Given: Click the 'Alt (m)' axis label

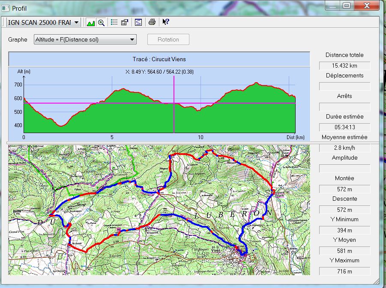Looking at the screenshot, I should (x=24, y=71).
